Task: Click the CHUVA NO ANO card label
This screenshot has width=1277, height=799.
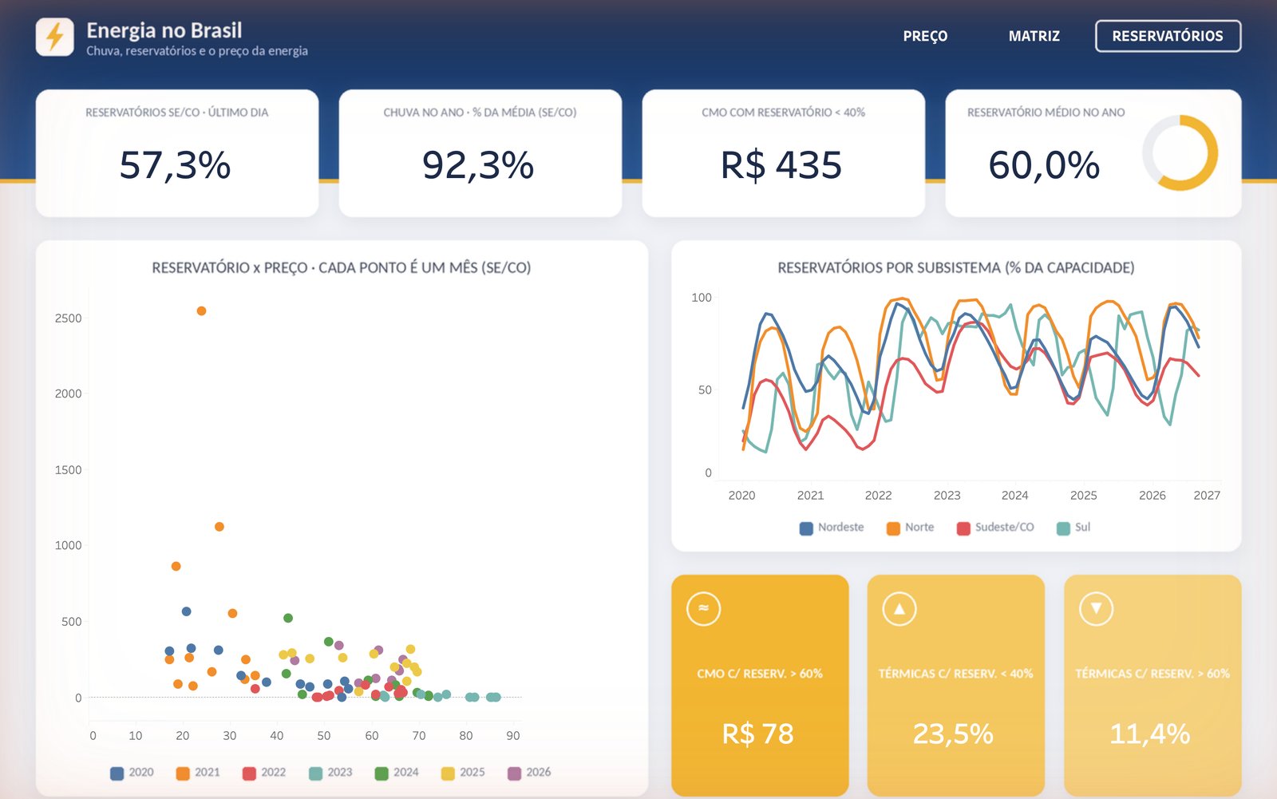Action: click(x=480, y=113)
